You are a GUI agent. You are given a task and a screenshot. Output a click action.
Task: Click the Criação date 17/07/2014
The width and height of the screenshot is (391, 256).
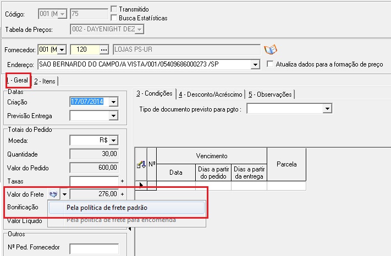pos(87,102)
